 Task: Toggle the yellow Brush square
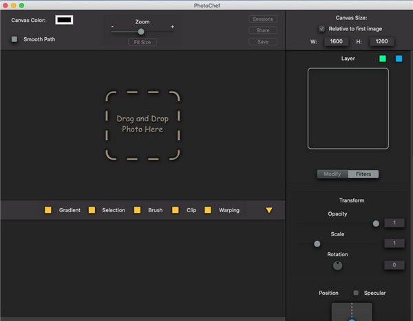click(x=137, y=210)
